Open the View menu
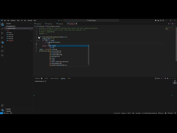Image resolution: width=177 pixels, height=133 pixels. pyautogui.click(x=18, y=21)
